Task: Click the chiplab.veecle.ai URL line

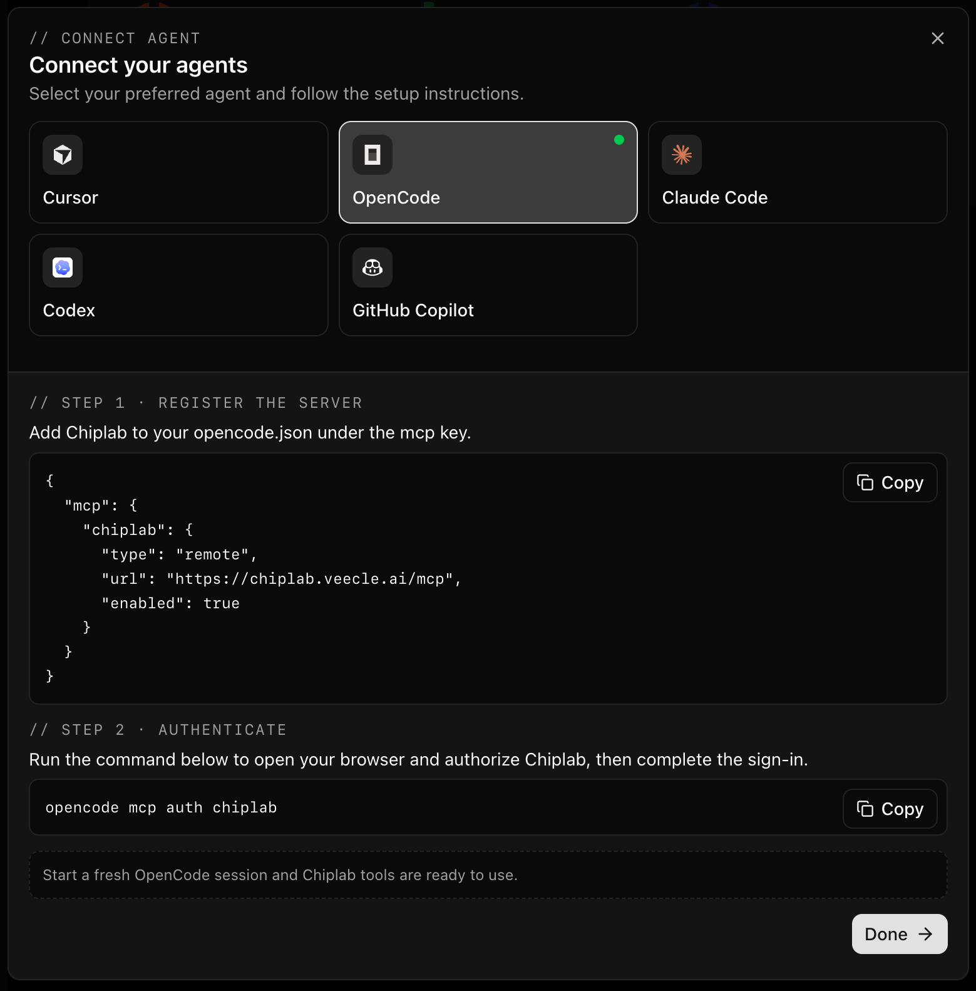Action: (282, 579)
